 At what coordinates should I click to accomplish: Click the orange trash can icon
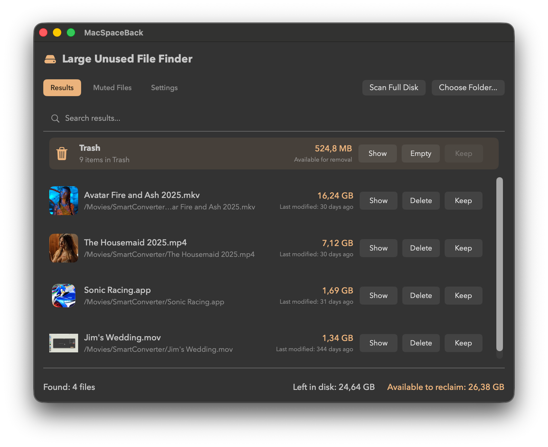[x=62, y=154]
